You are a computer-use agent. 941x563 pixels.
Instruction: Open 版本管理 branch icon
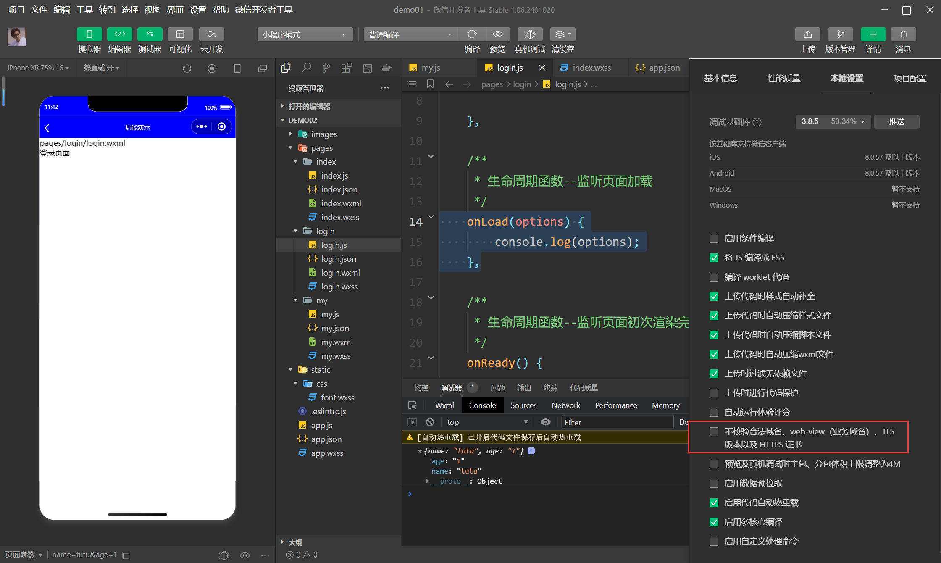(840, 34)
